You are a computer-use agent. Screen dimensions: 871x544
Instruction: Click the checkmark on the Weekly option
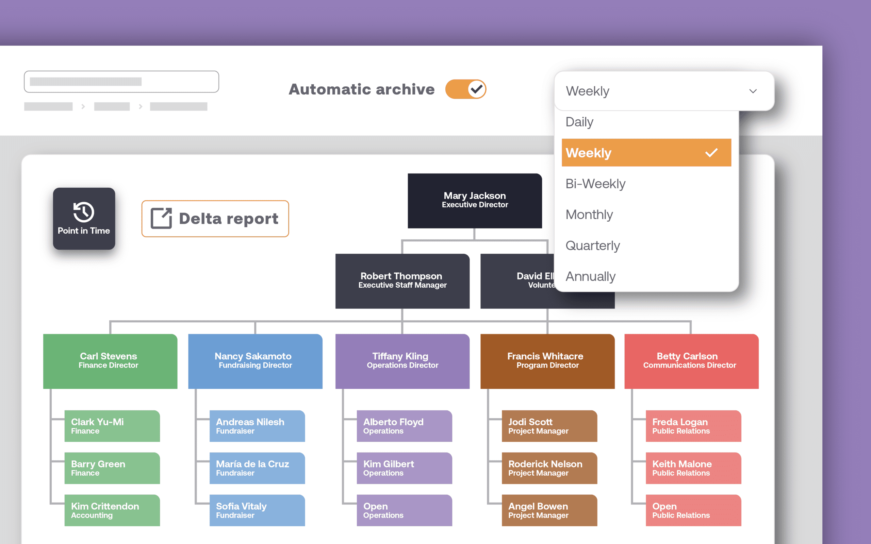[711, 153]
